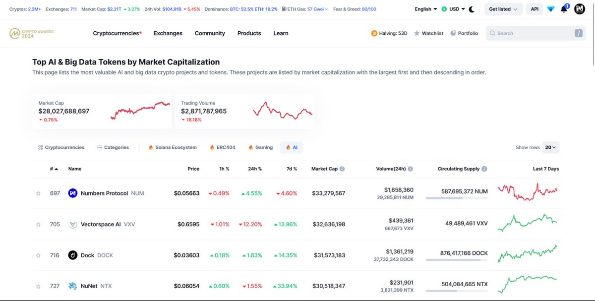Star Vectorspace AI to watchlist
595x301 pixels.
tap(38, 225)
